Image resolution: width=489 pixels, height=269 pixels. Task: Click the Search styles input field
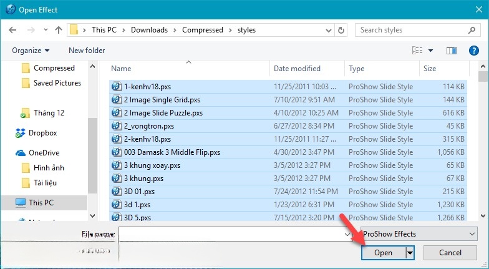[412, 30]
